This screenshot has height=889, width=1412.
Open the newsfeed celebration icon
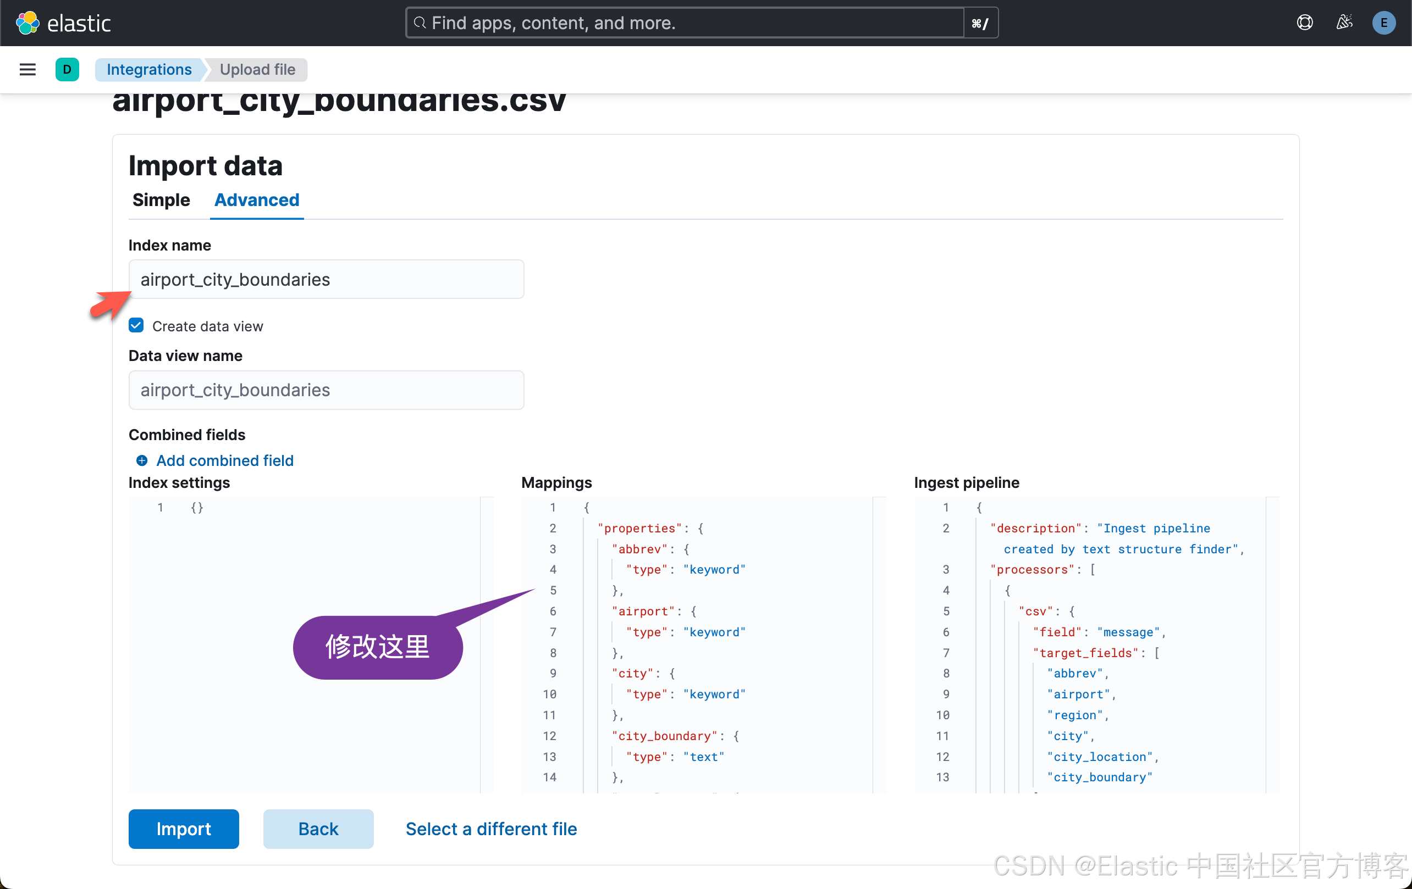coord(1344,23)
